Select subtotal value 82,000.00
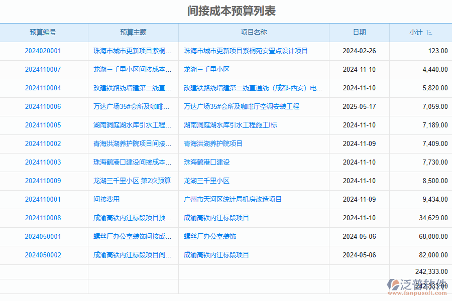 coord(433,255)
